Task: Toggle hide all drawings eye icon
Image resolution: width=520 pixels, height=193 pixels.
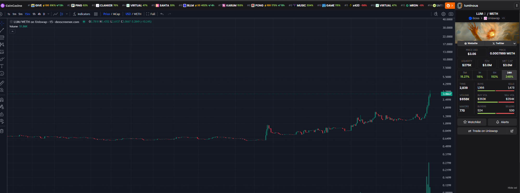Action: [x=2, y=121]
